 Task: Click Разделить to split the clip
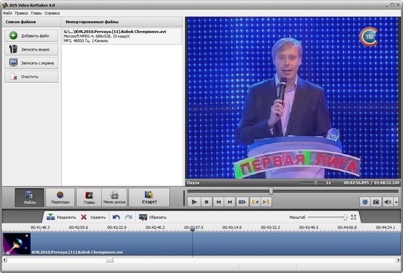pyautogui.click(x=61, y=218)
